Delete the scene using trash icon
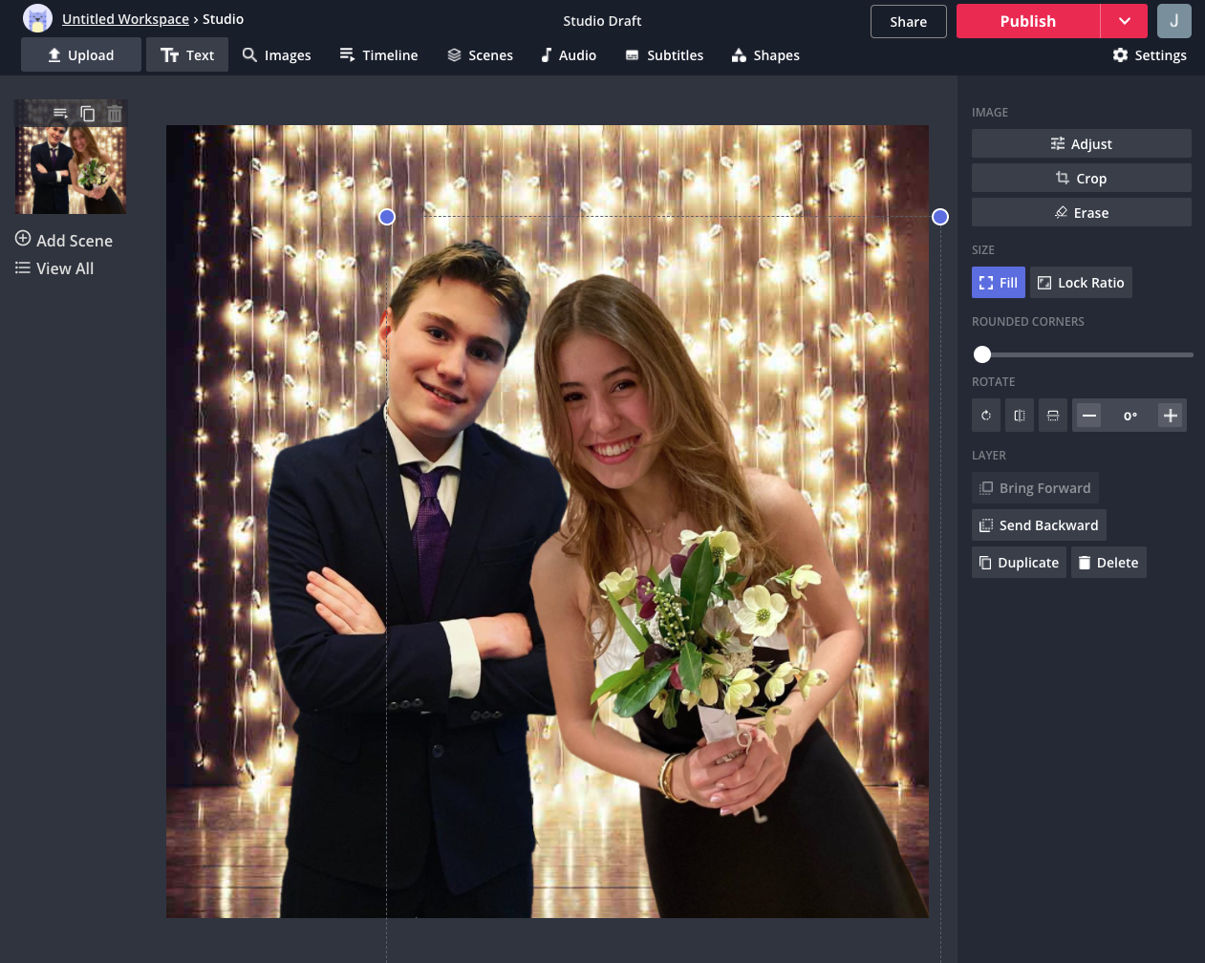The height and width of the screenshot is (963, 1205). coord(115,114)
